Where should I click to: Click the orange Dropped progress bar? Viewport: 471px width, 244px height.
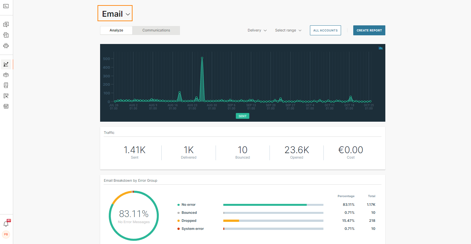[x=231, y=221]
